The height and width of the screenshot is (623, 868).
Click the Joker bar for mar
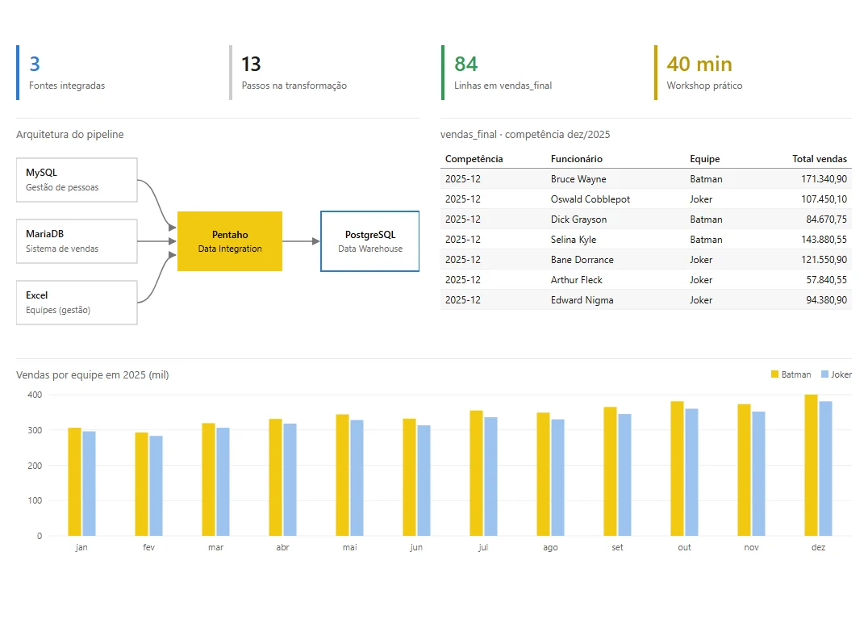tap(223, 482)
